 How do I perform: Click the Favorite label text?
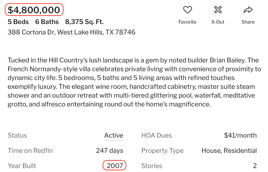(x=188, y=22)
